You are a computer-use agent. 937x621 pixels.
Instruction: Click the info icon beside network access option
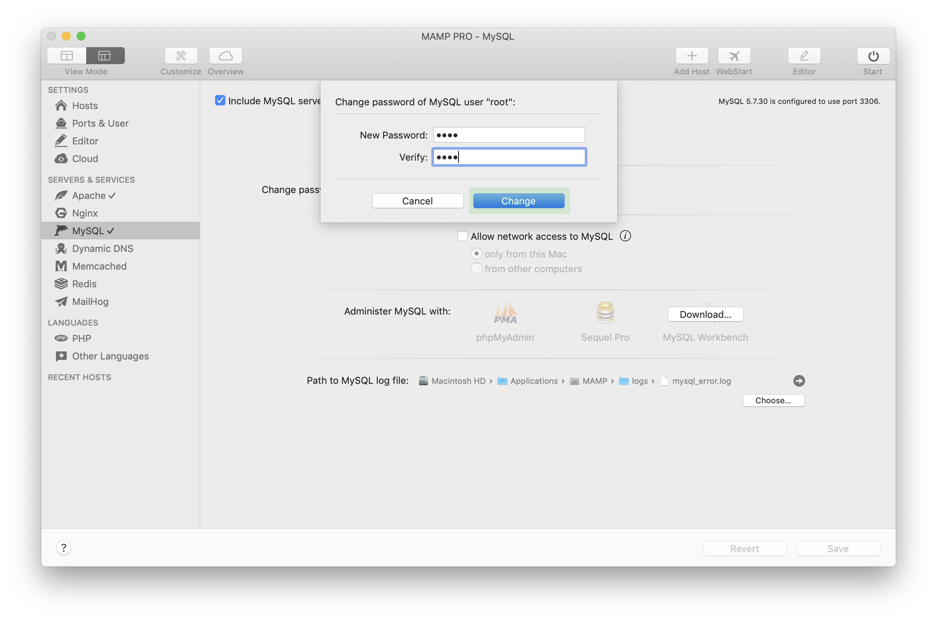point(625,236)
